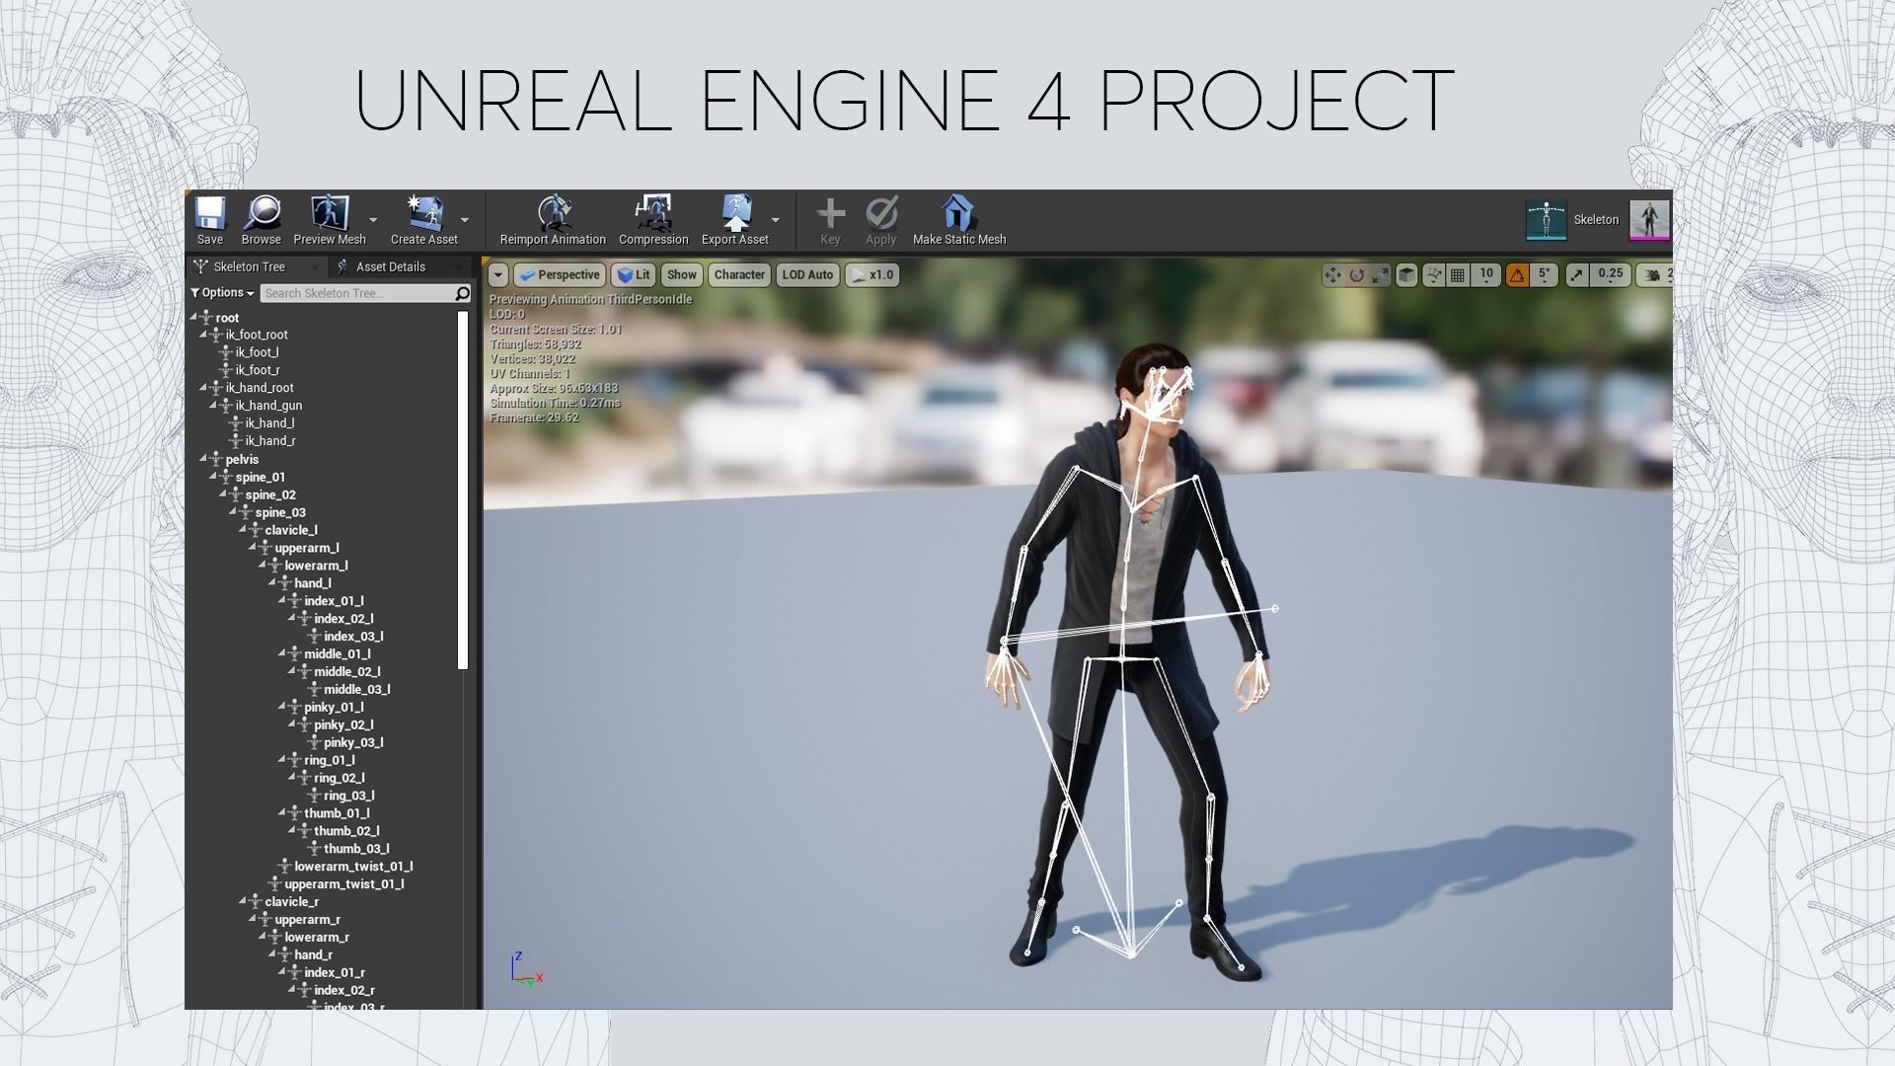Select the ik_foot_l bone
Viewport: 1895px width, 1066px height.
pyautogui.click(x=257, y=352)
